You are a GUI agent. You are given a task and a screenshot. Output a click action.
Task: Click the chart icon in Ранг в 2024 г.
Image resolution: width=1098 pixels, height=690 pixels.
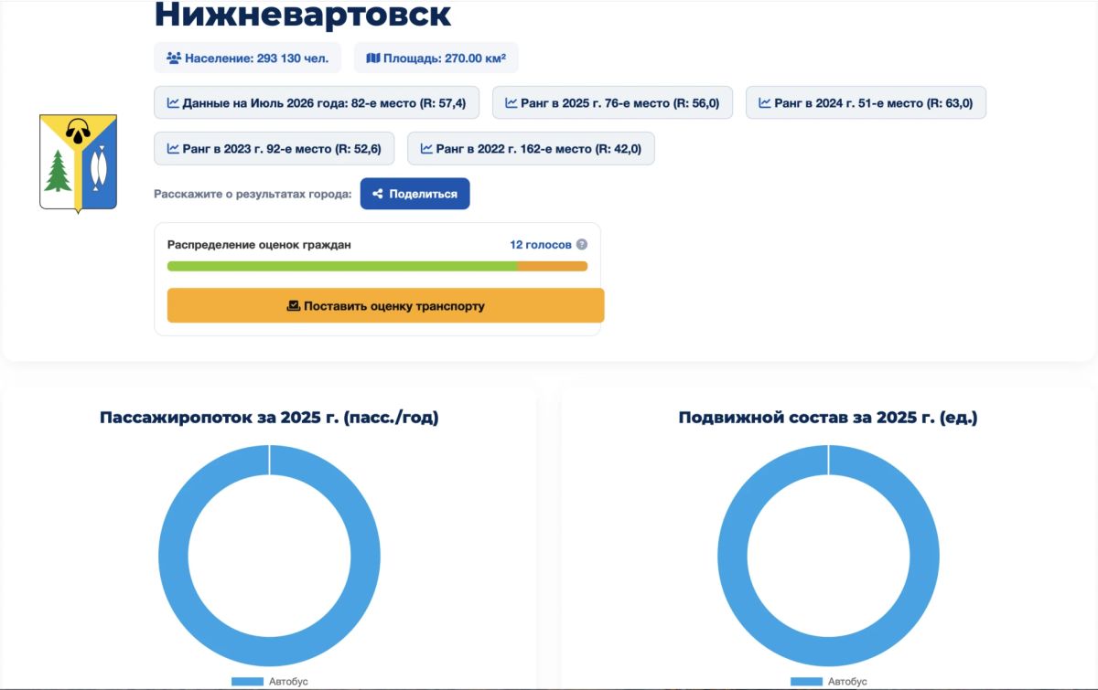(765, 102)
